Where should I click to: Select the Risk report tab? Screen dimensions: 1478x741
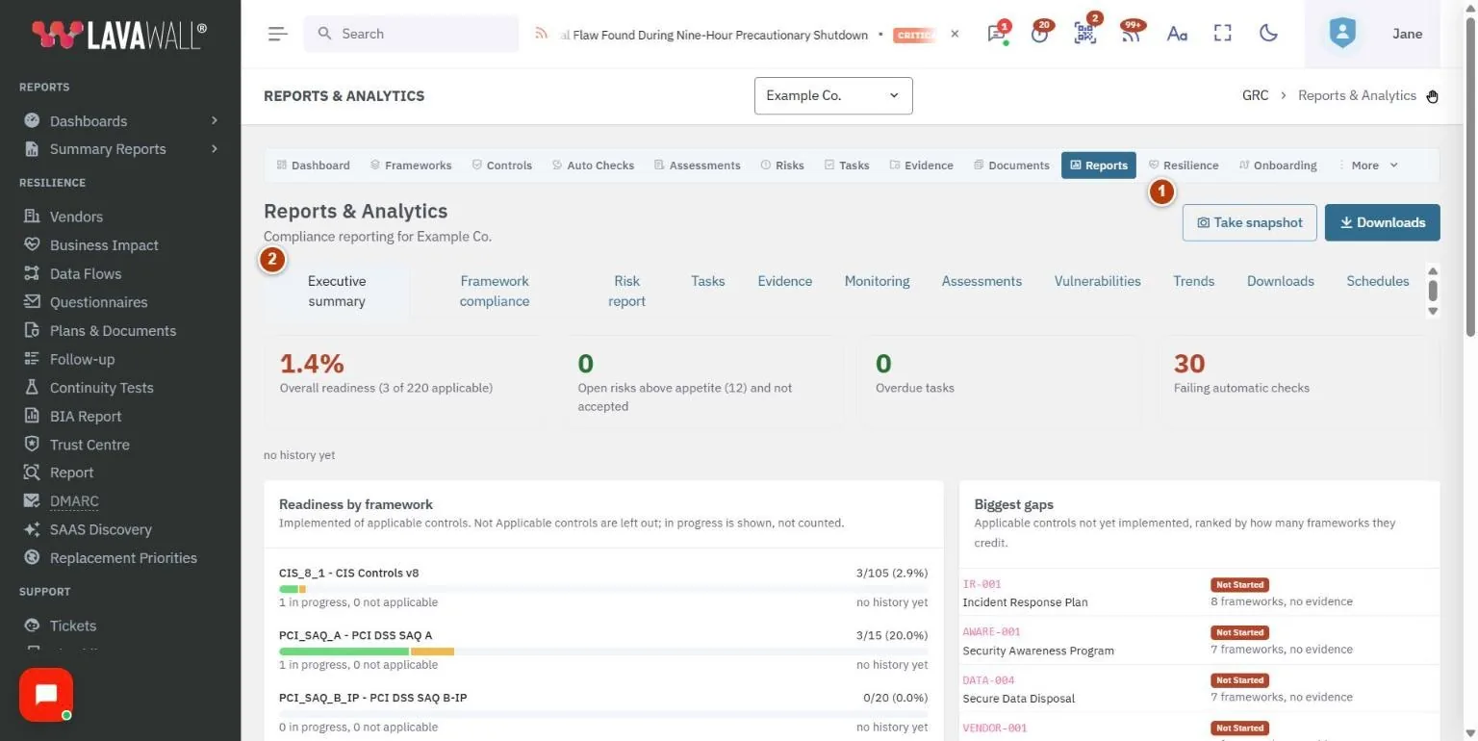tap(626, 291)
